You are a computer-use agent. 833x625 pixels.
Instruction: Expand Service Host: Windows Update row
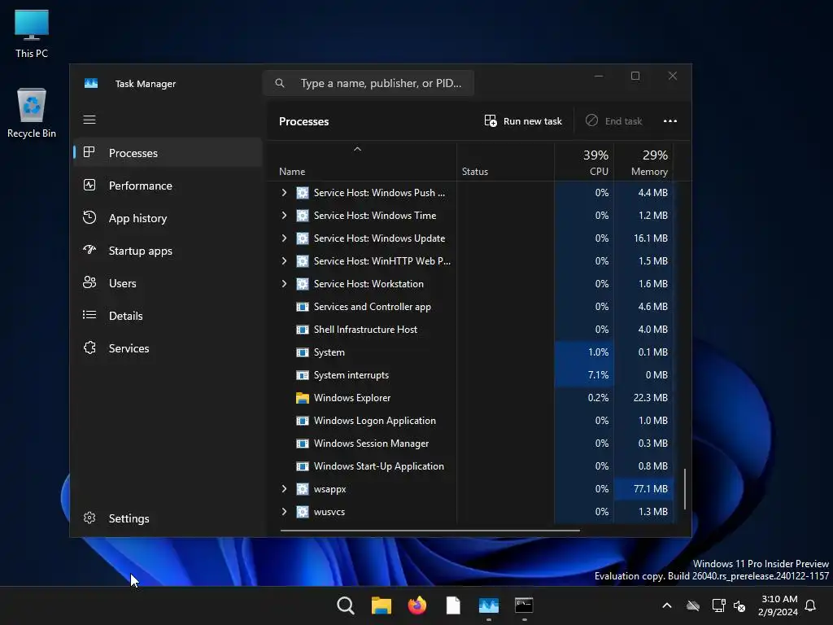tap(284, 238)
